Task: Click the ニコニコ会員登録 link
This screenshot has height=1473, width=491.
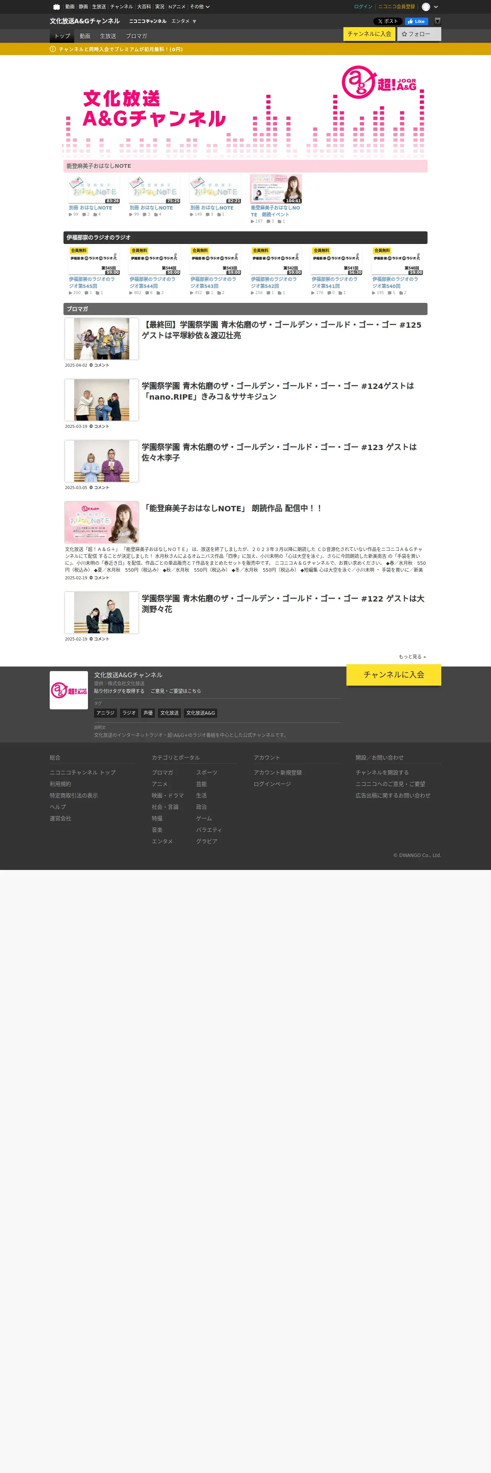Action: 396,7
